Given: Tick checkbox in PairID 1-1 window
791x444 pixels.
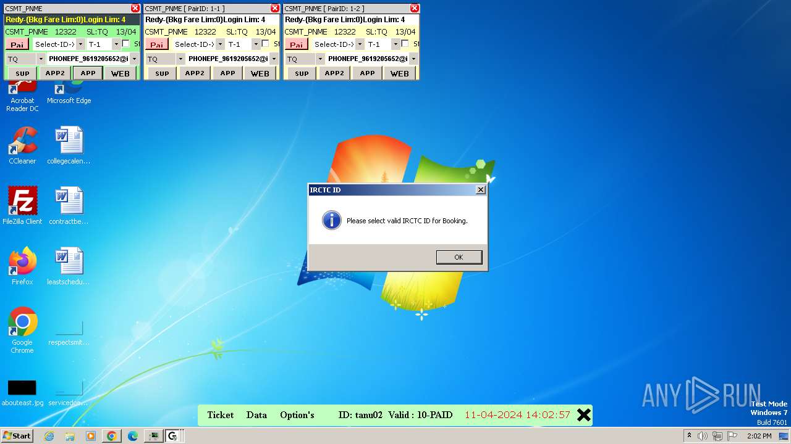Looking at the screenshot, I should [x=265, y=44].
